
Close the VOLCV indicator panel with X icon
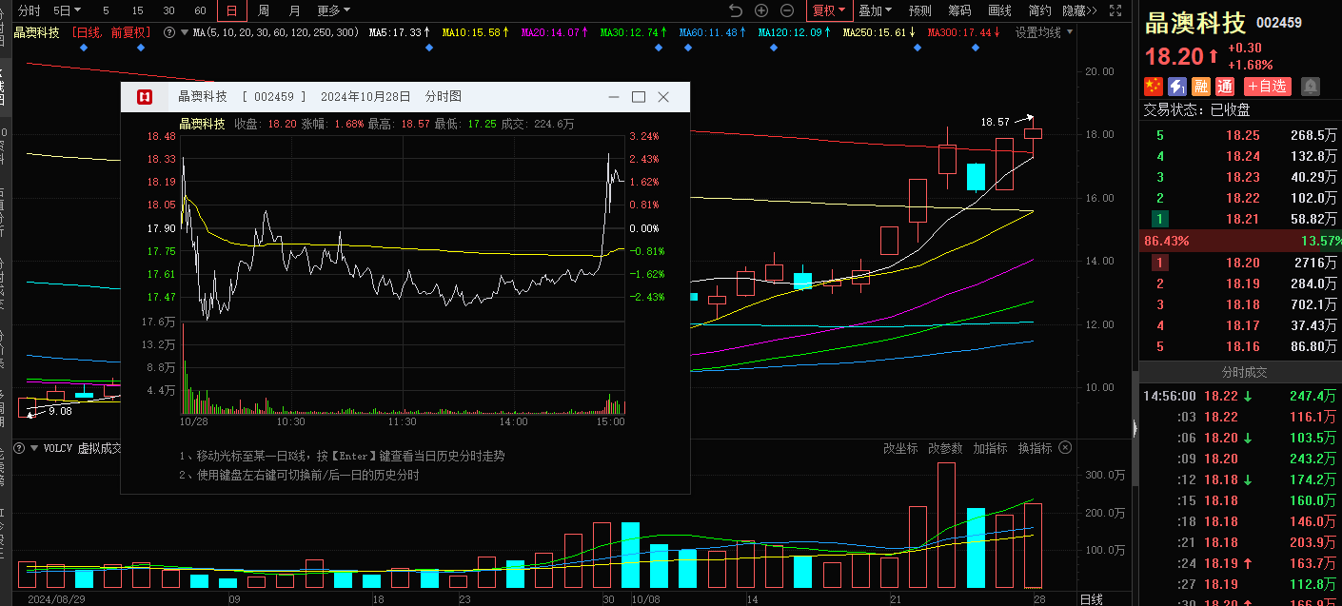pos(1065,447)
